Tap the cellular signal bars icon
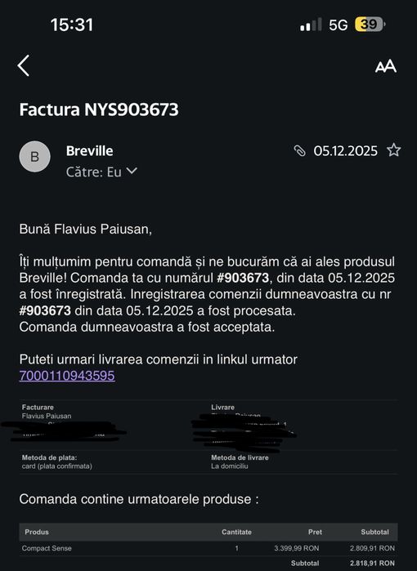Image resolution: width=417 pixels, height=571 pixels. click(311, 25)
